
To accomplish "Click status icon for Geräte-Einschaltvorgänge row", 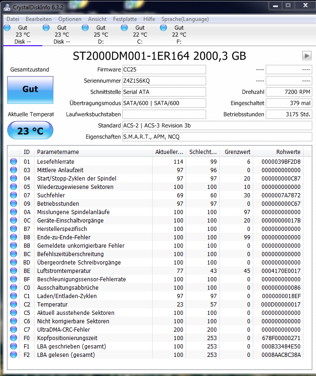I will [13, 220].
